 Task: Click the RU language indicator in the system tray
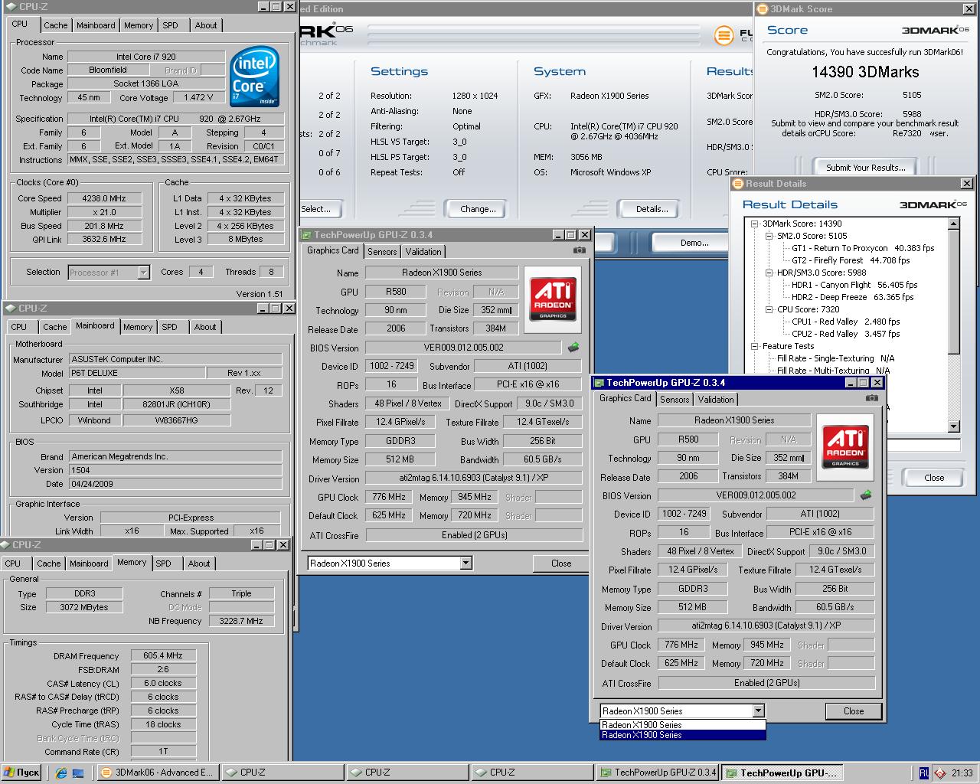pos(924,773)
